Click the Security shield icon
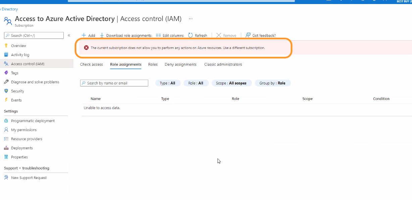 tap(6, 91)
